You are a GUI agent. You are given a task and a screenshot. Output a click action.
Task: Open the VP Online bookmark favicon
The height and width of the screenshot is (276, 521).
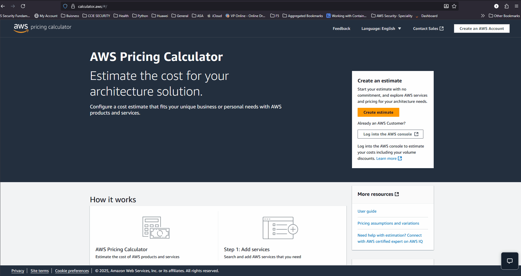click(227, 16)
